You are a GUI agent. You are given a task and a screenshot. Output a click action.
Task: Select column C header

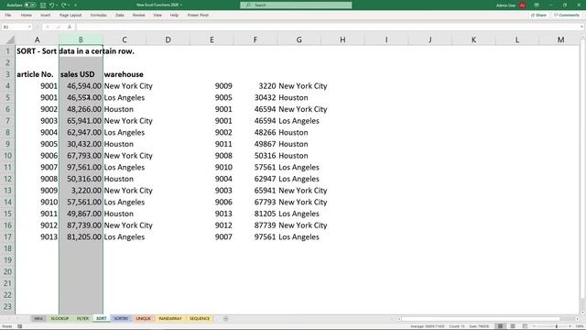click(x=125, y=39)
